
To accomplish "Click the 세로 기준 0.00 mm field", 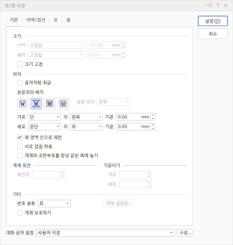I will 133,127.
